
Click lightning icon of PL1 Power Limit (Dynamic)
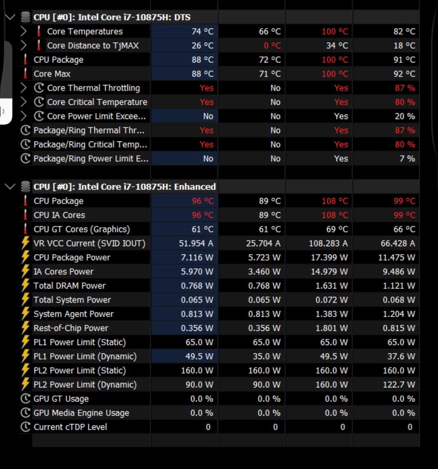coord(25,356)
